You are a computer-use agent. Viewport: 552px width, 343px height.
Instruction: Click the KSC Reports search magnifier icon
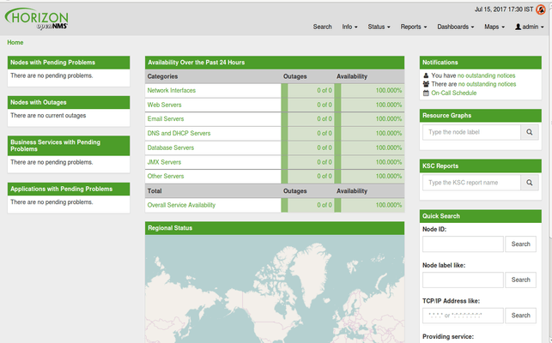tap(531, 183)
